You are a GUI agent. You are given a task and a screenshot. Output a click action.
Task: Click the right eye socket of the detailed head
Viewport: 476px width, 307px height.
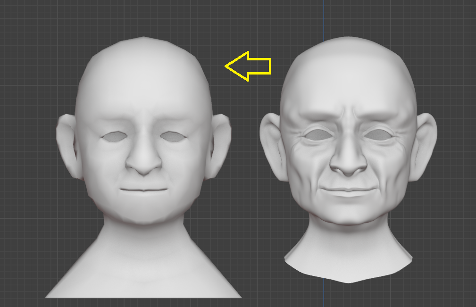(x=379, y=135)
